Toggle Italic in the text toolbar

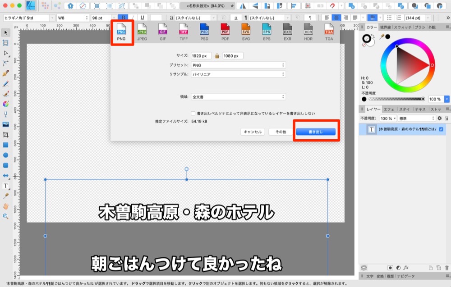click(133, 18)
